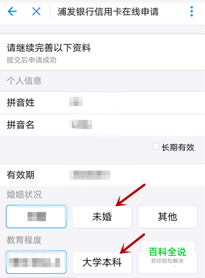This screenshot has width=205, height=278.
Task: Tap the 提交后申请成功 subtitle text
Action: pyautogui.click(x=31, y=60)
